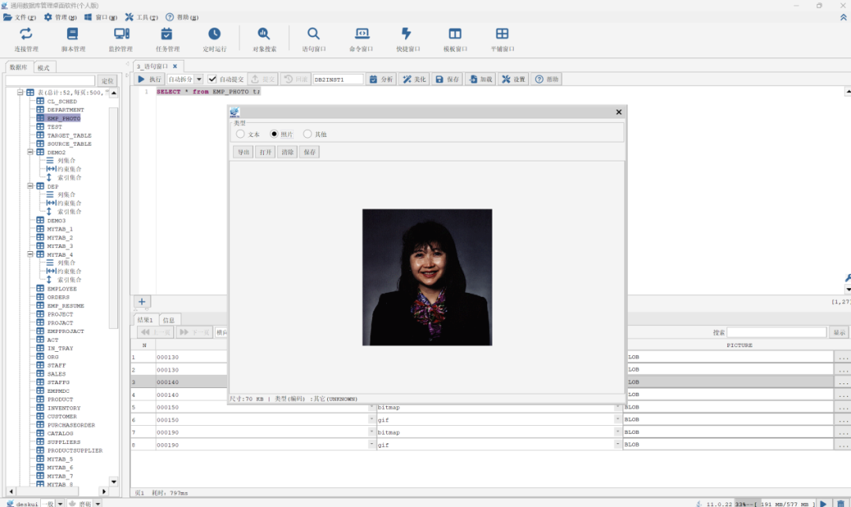Open dropdown arrow in row 6 gif cell
Screen dimensions: 851x507
(x=618, y=419)
